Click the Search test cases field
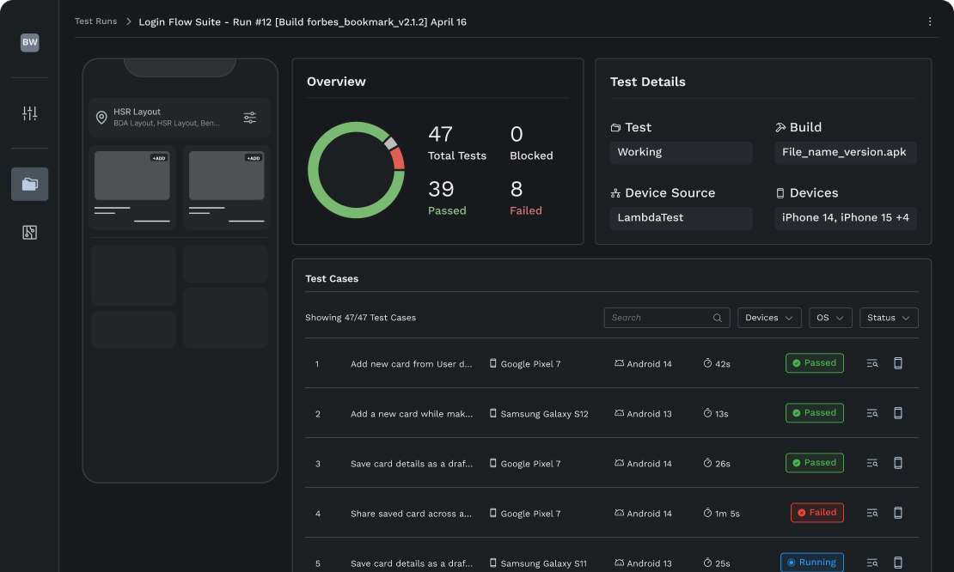 click(x=657, y=318)
